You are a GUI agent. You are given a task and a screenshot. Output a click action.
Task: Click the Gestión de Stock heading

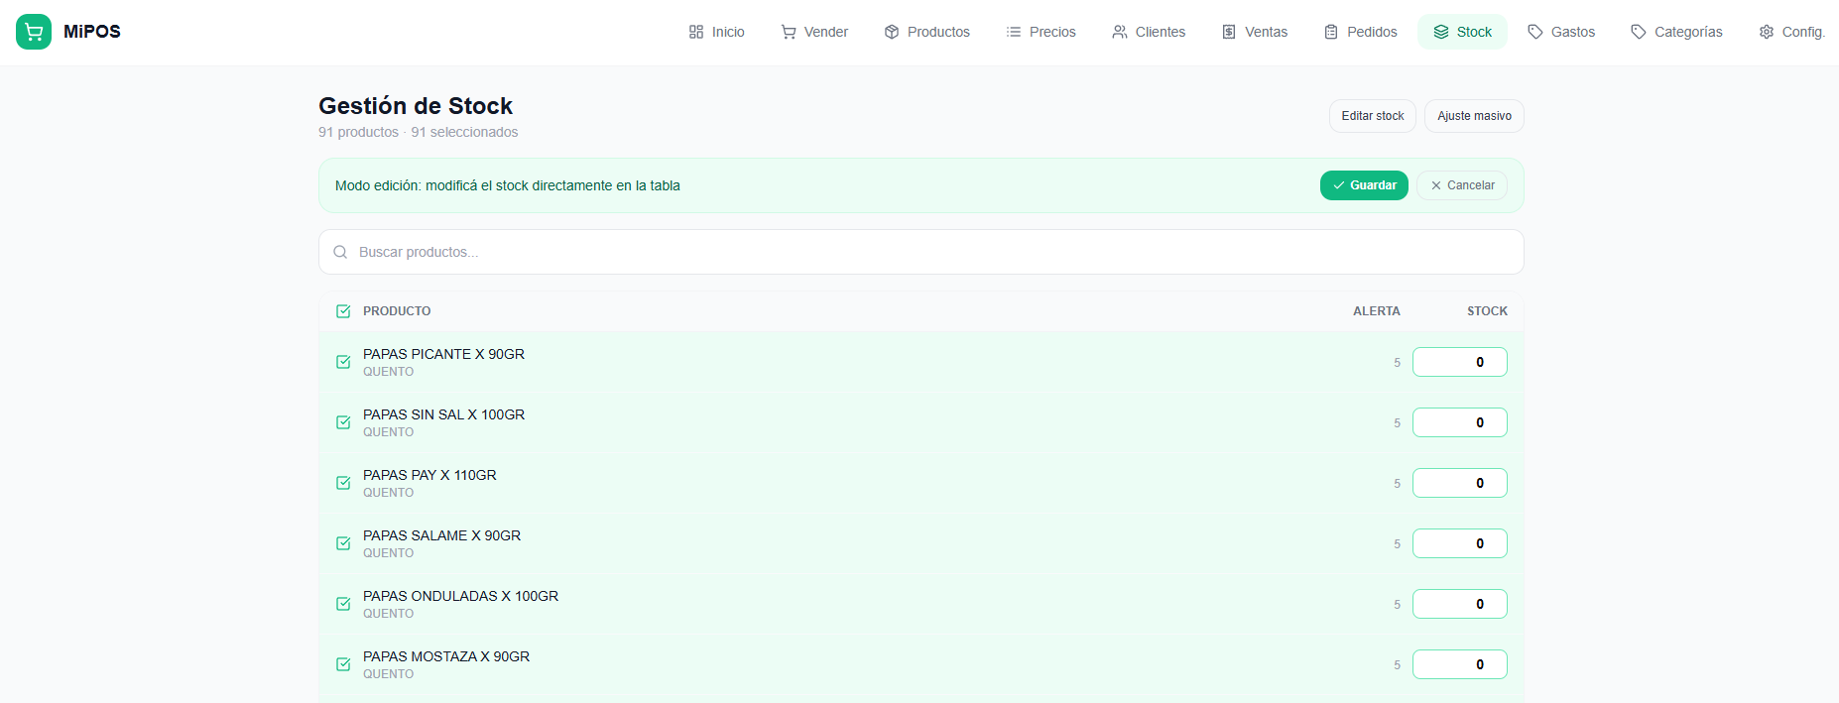[x=416, y=106]
